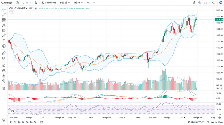
Task: Set the range to 5y
Action: (11, 122)
